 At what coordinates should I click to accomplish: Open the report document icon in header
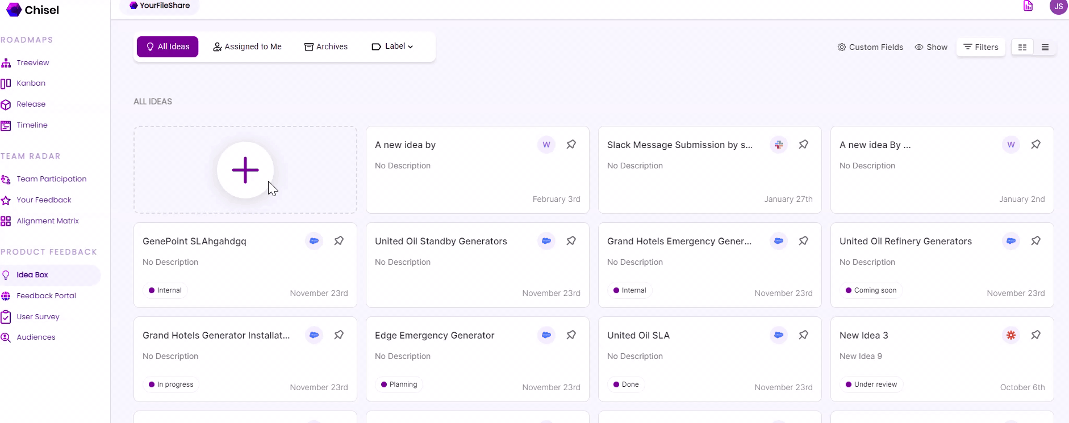click(1028, 6)
